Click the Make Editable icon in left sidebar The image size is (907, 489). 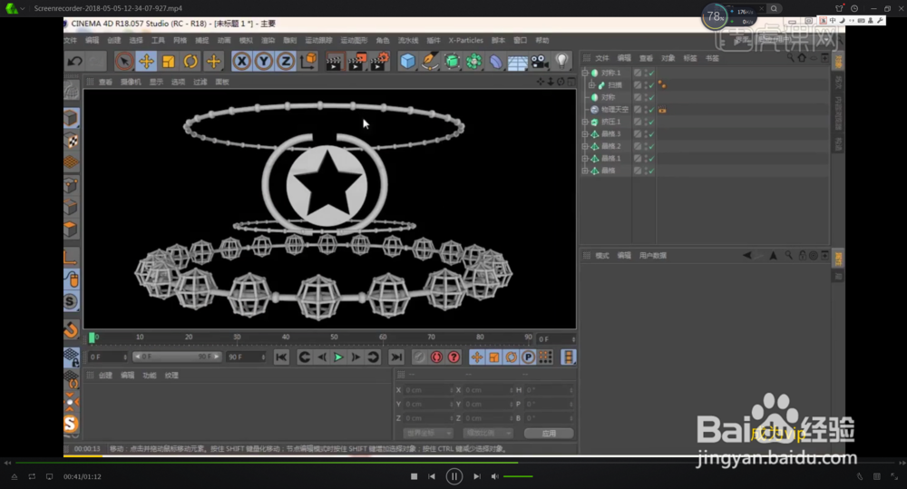point(71,90)
